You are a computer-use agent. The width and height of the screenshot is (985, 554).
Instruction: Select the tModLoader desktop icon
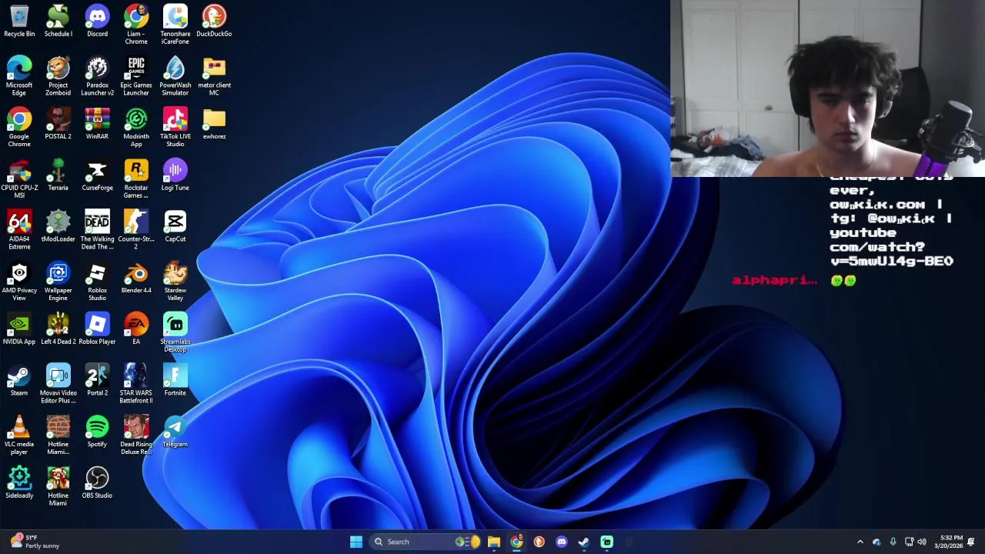58,226
